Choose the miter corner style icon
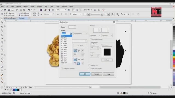 [75, 51]
